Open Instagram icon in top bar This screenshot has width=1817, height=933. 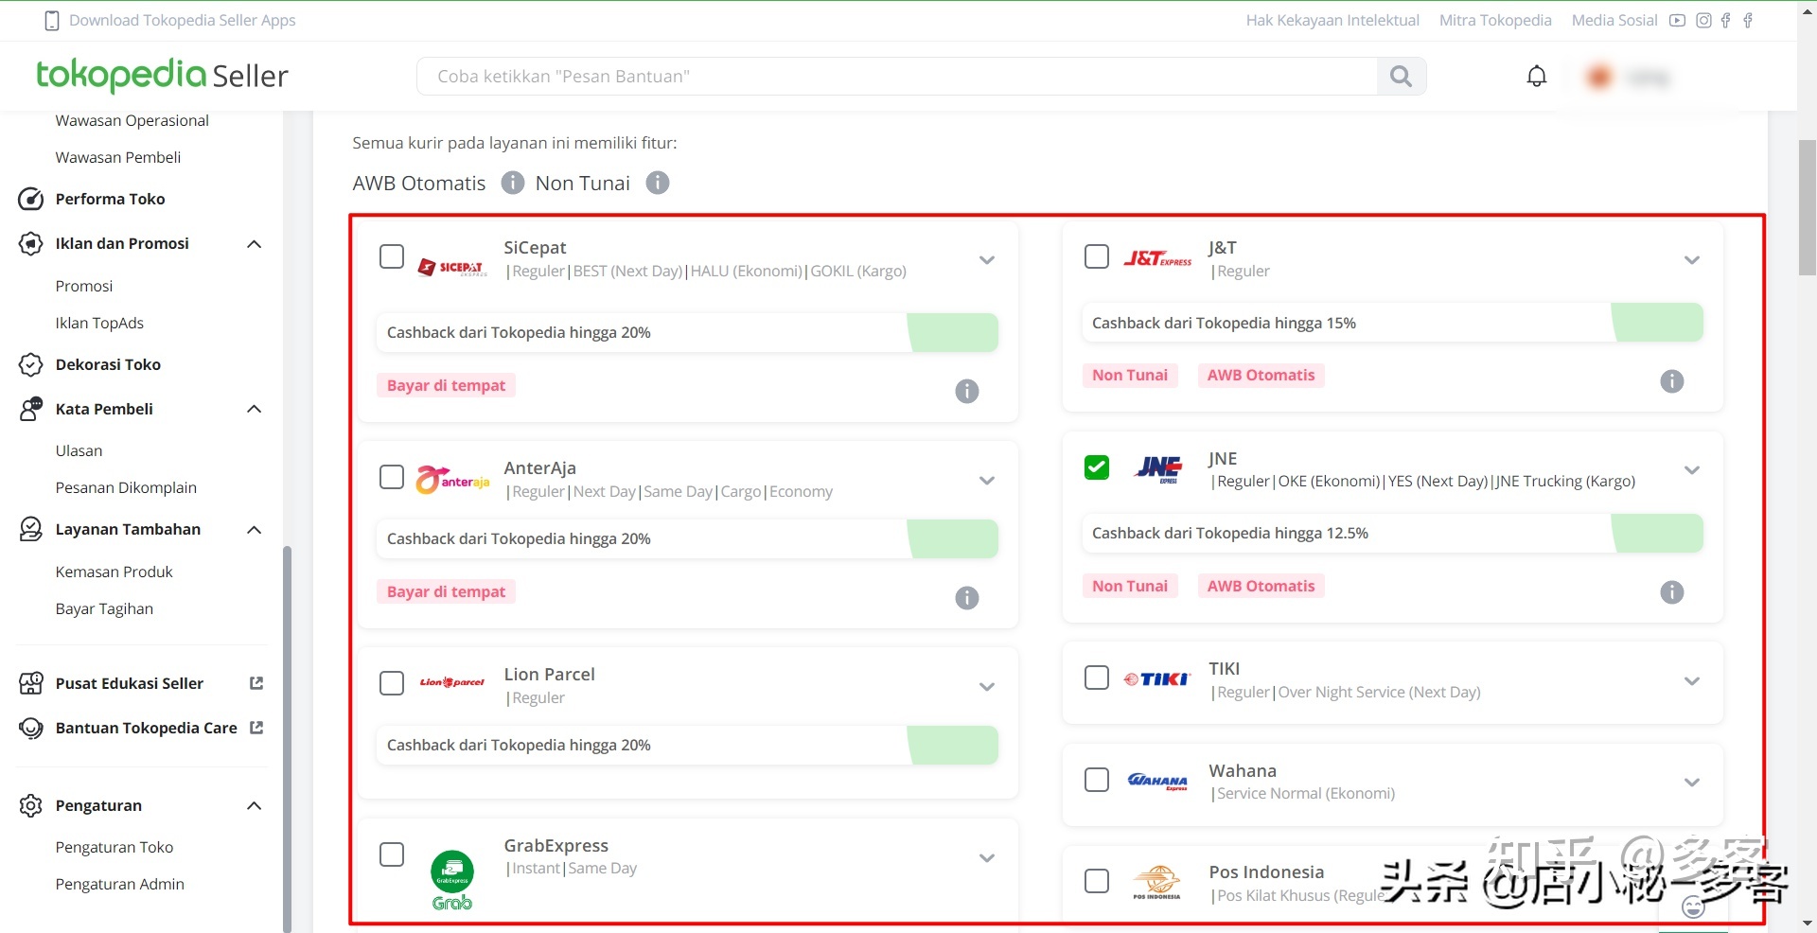(x=1703, y=21)
